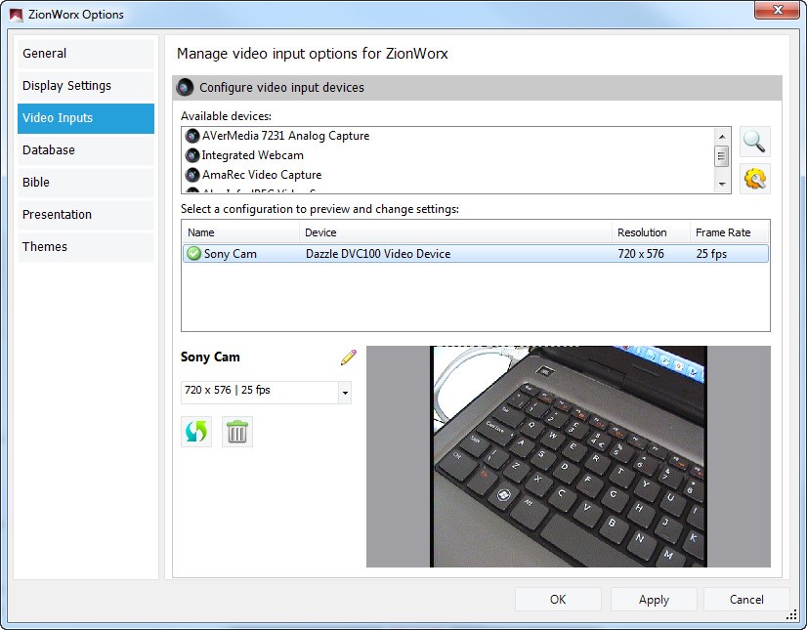The width and height of the screenshot is (807, 630).
Task: Click the video preview thumbnail
Action: [x=568, y=456]
